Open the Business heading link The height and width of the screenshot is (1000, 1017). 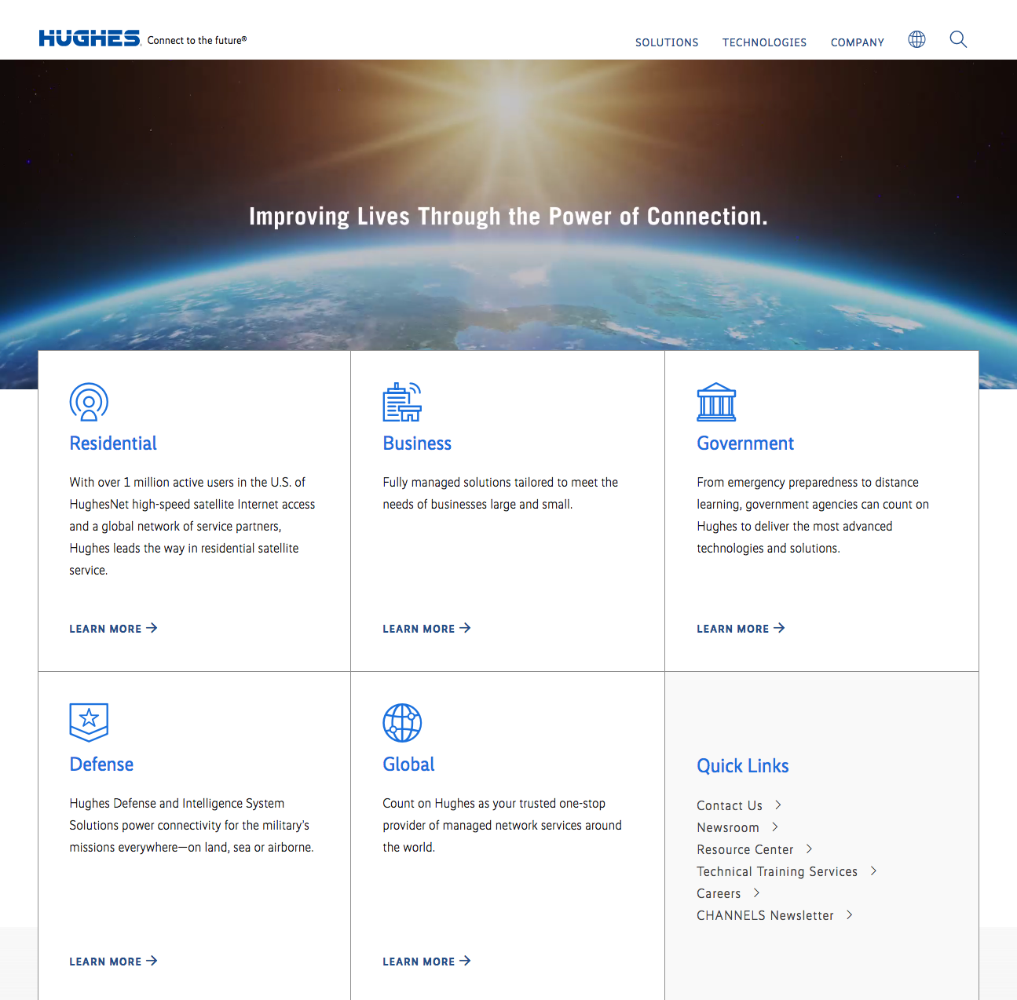pyautogui.click(x=417, y=443)
